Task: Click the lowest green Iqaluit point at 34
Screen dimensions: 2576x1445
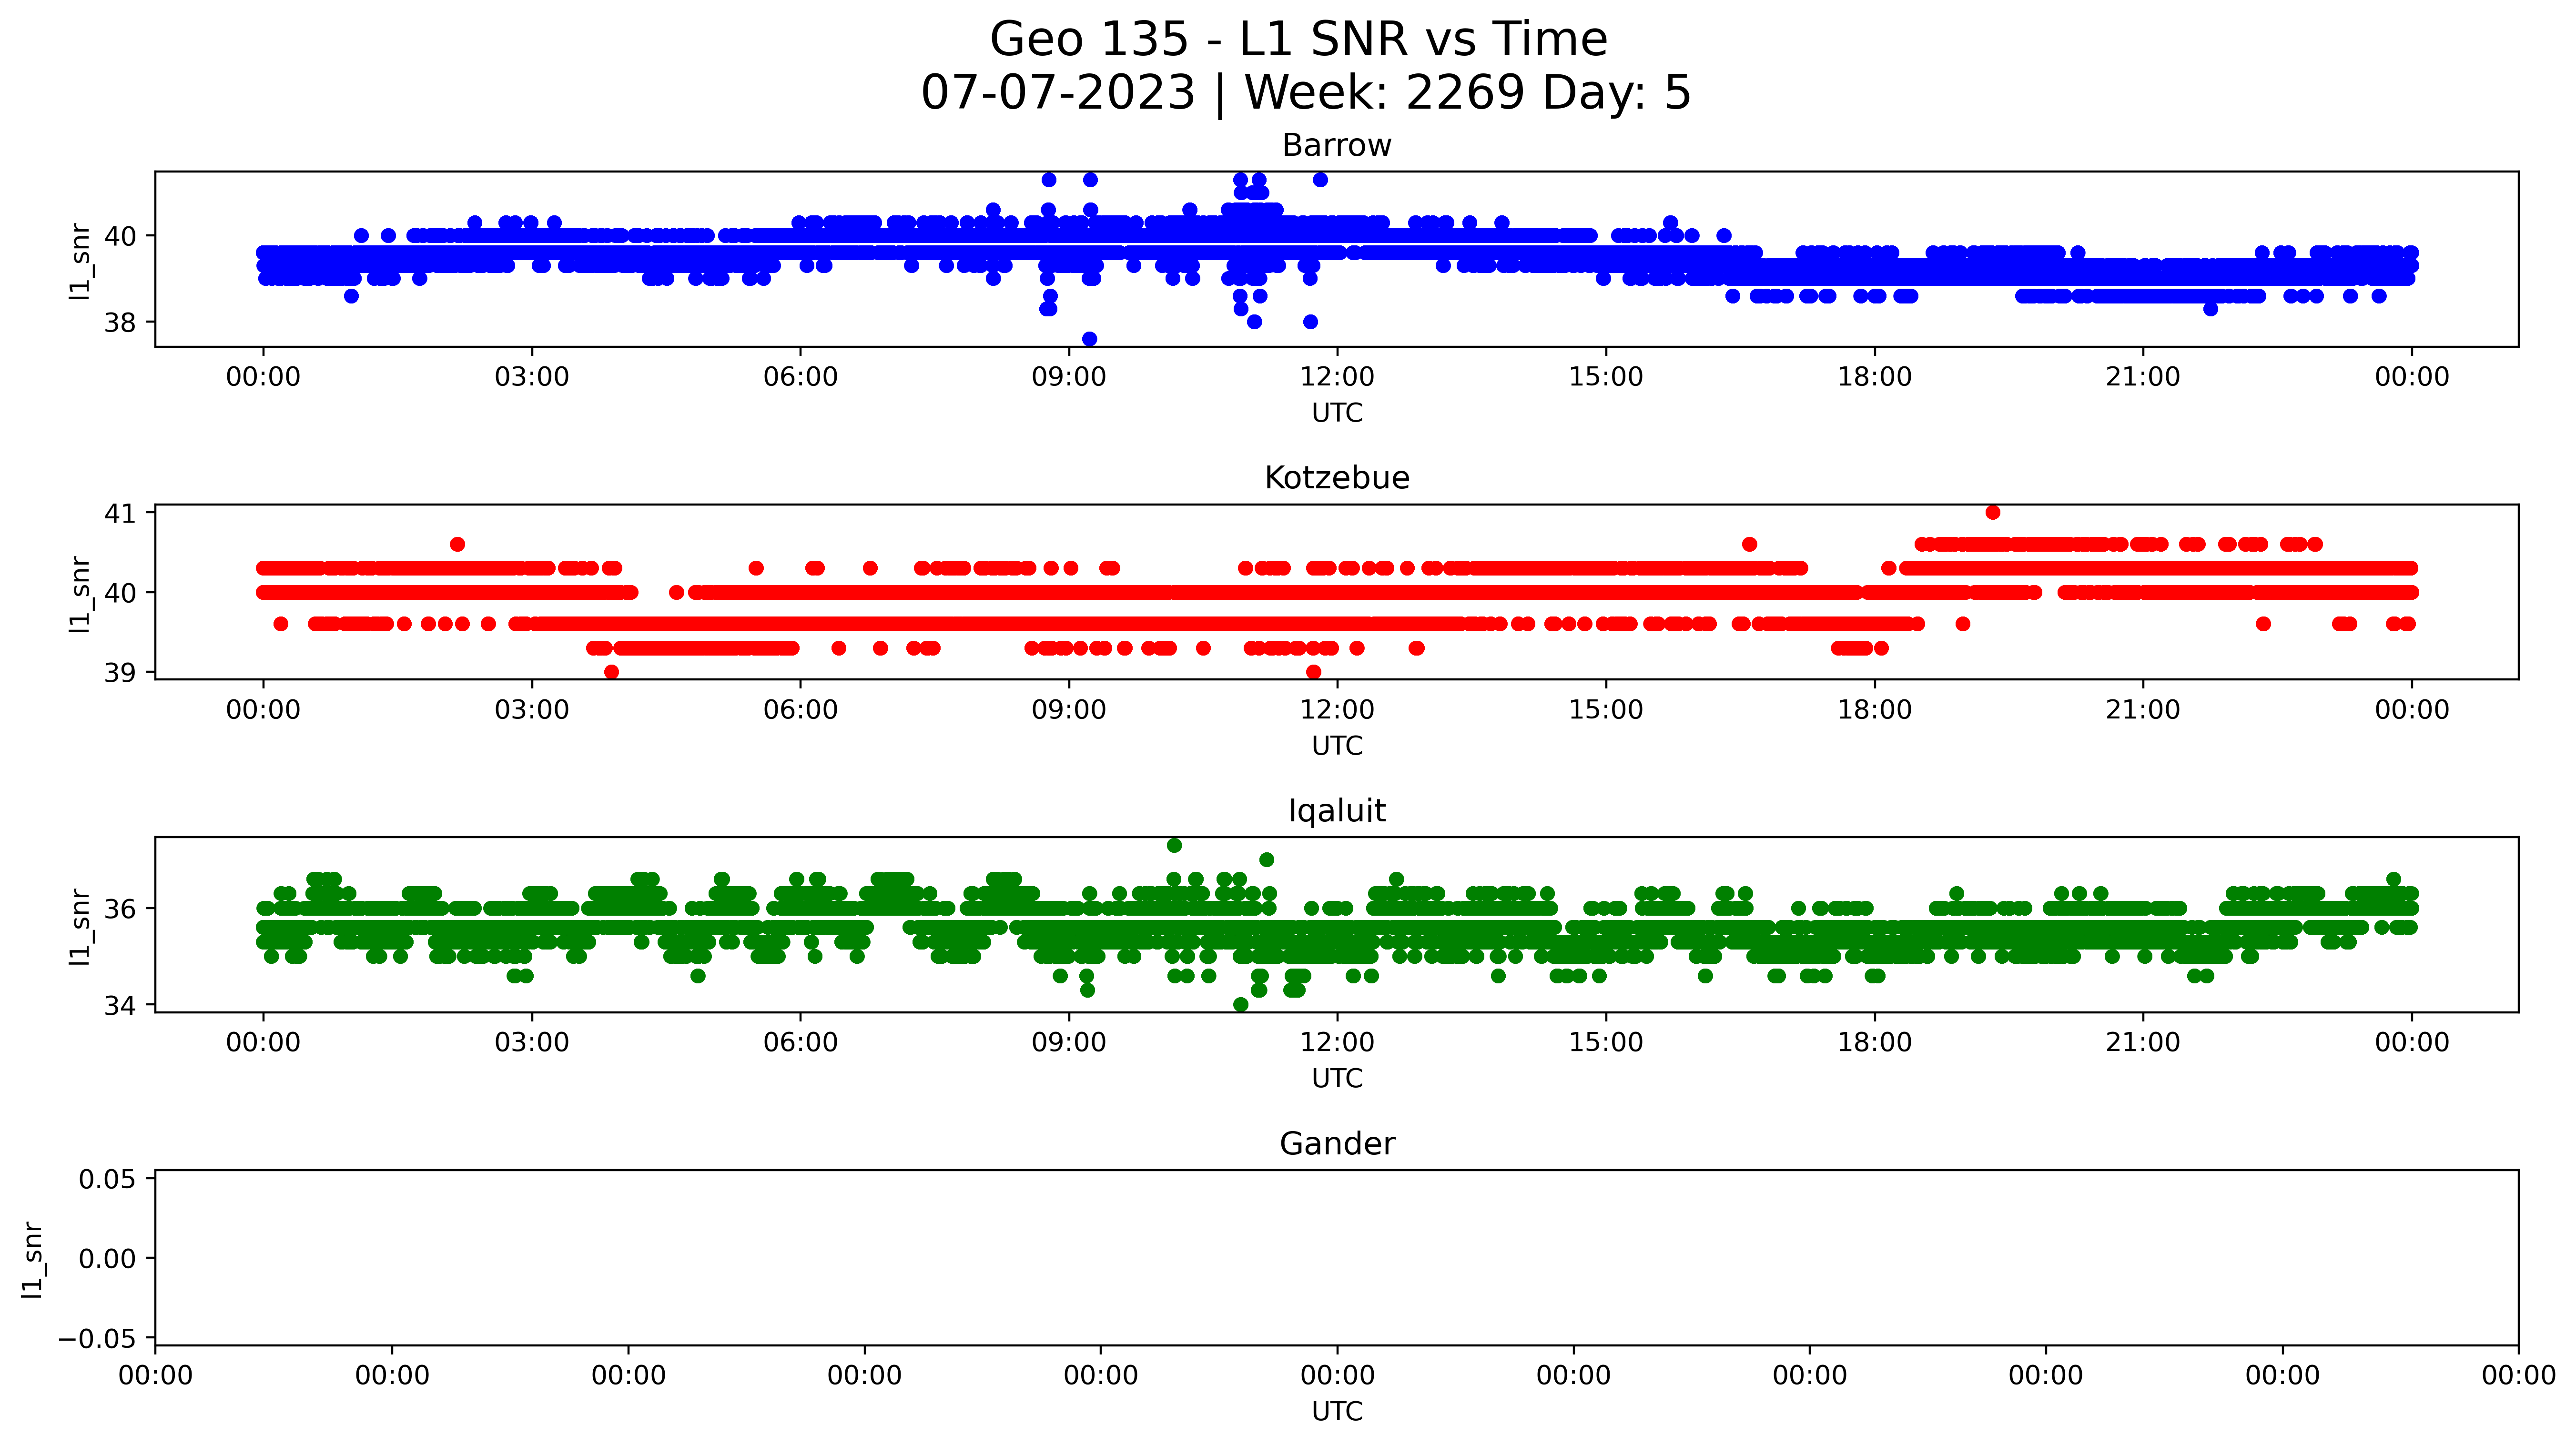Action: (x=1241, y=1005)
